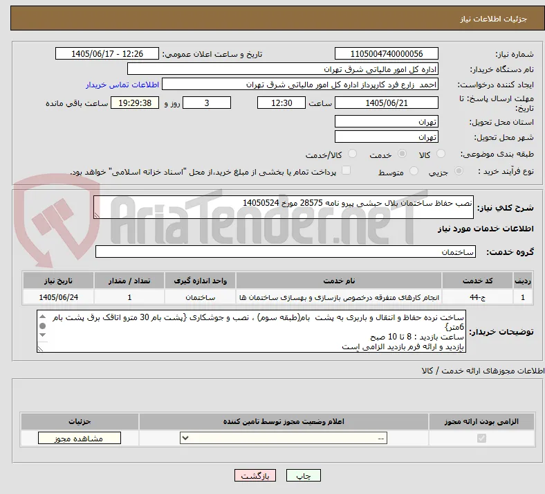Select the خدمت radio button

coord(402,154)
